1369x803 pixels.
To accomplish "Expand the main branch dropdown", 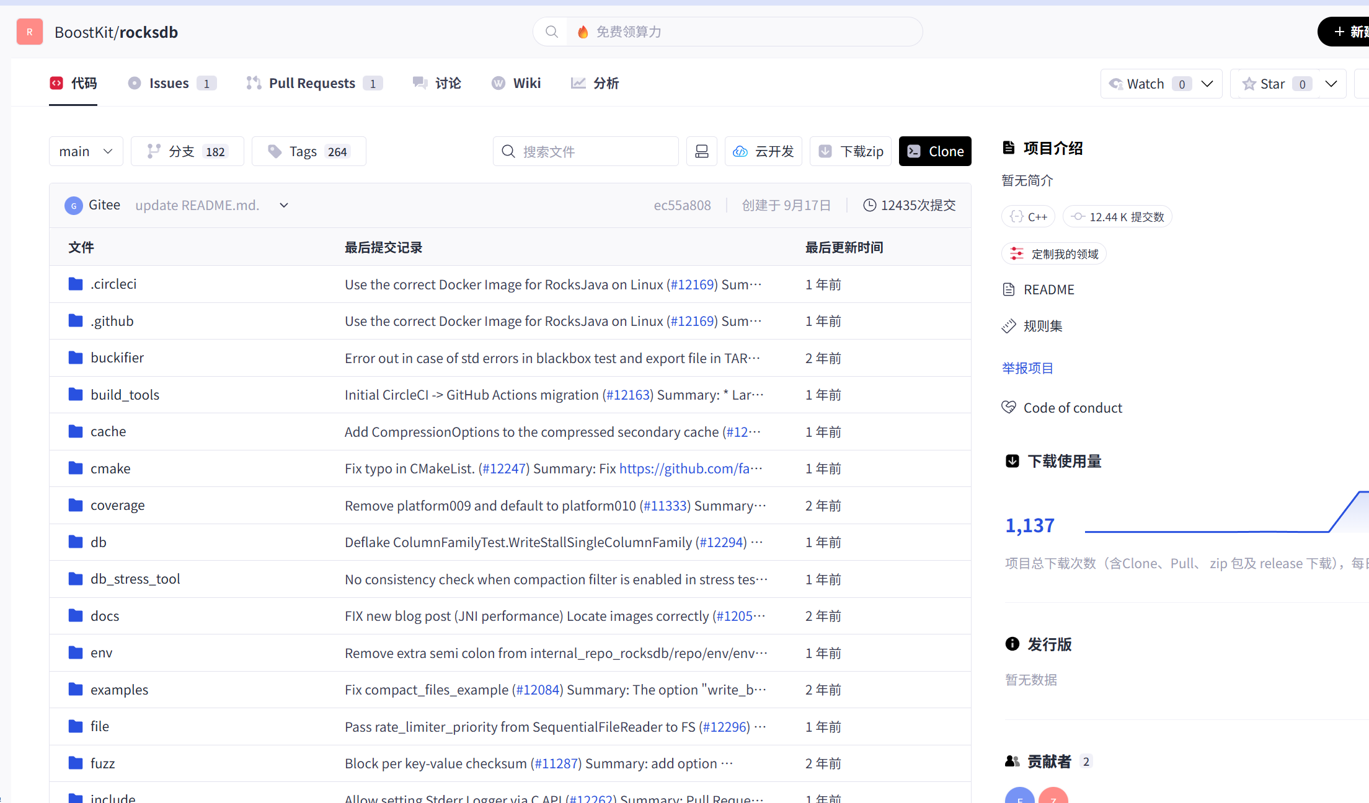I will 86,151.
